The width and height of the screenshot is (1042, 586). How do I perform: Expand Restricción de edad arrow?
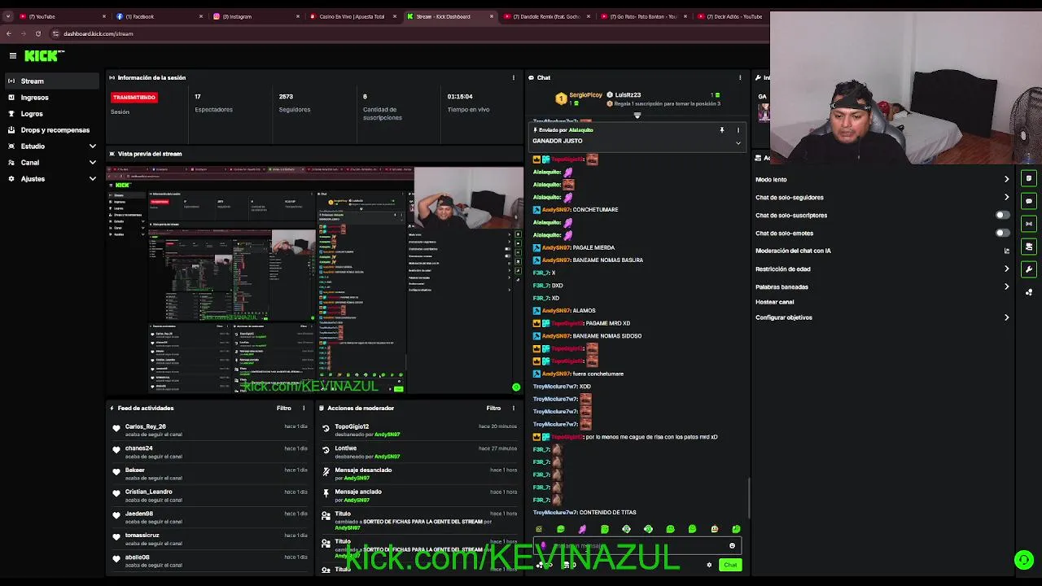[1007, 269]
